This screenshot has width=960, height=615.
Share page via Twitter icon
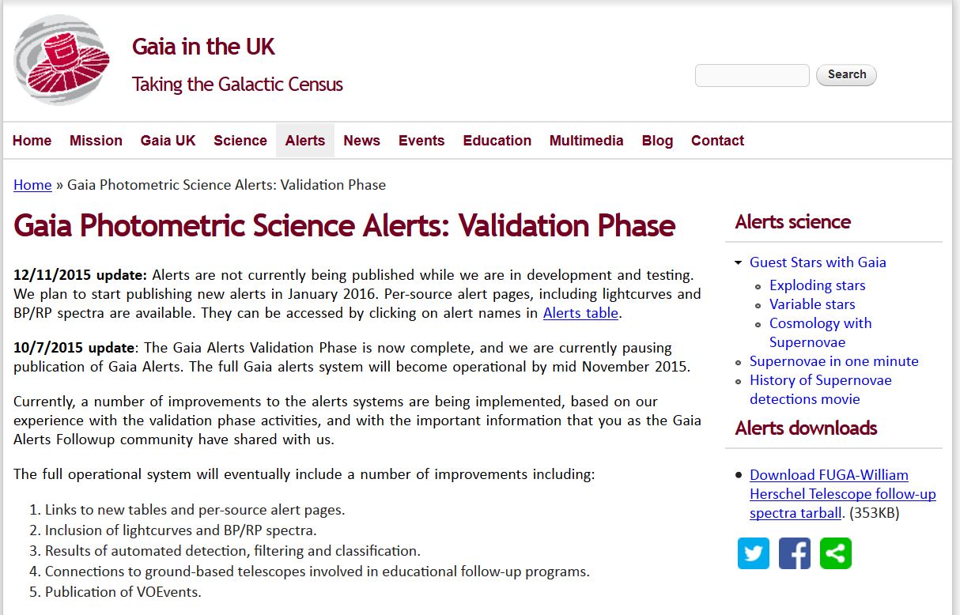point(753,553)
